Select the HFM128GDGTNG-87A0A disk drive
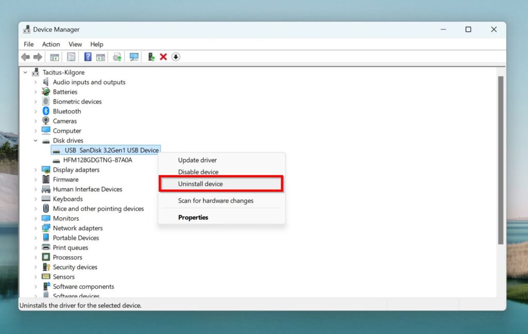Image resolution: width=528 pixels, height=334 pixels. pos(97,160)
